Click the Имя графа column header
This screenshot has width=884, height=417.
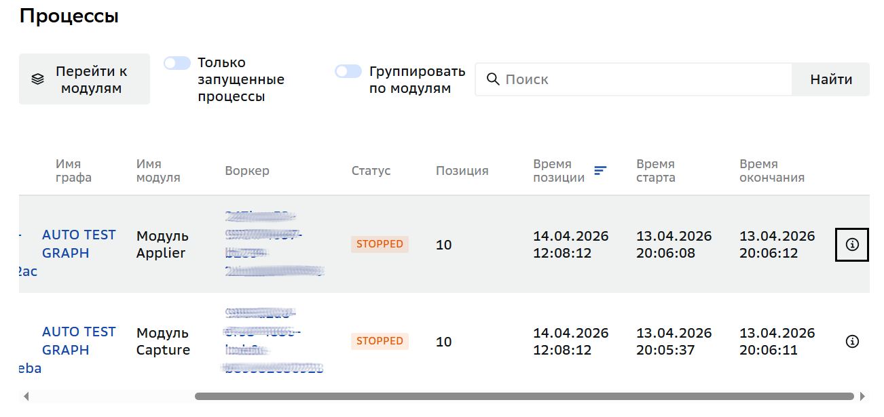pos(73,171)
